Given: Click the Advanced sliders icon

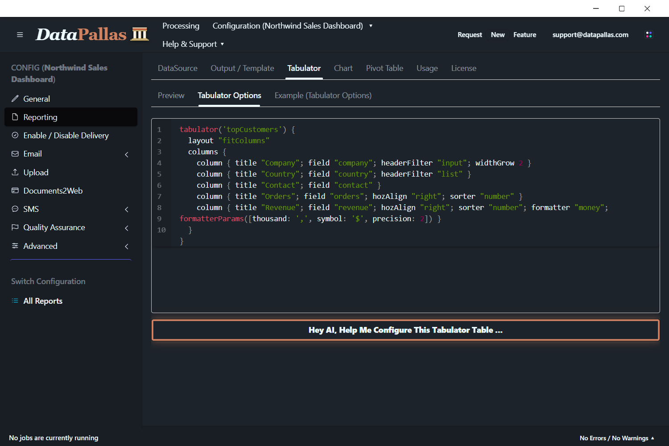Looking at the screenshot, I should click(x=15, y=246).
